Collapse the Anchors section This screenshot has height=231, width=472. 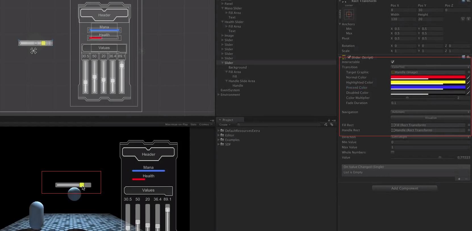[340, 24]
